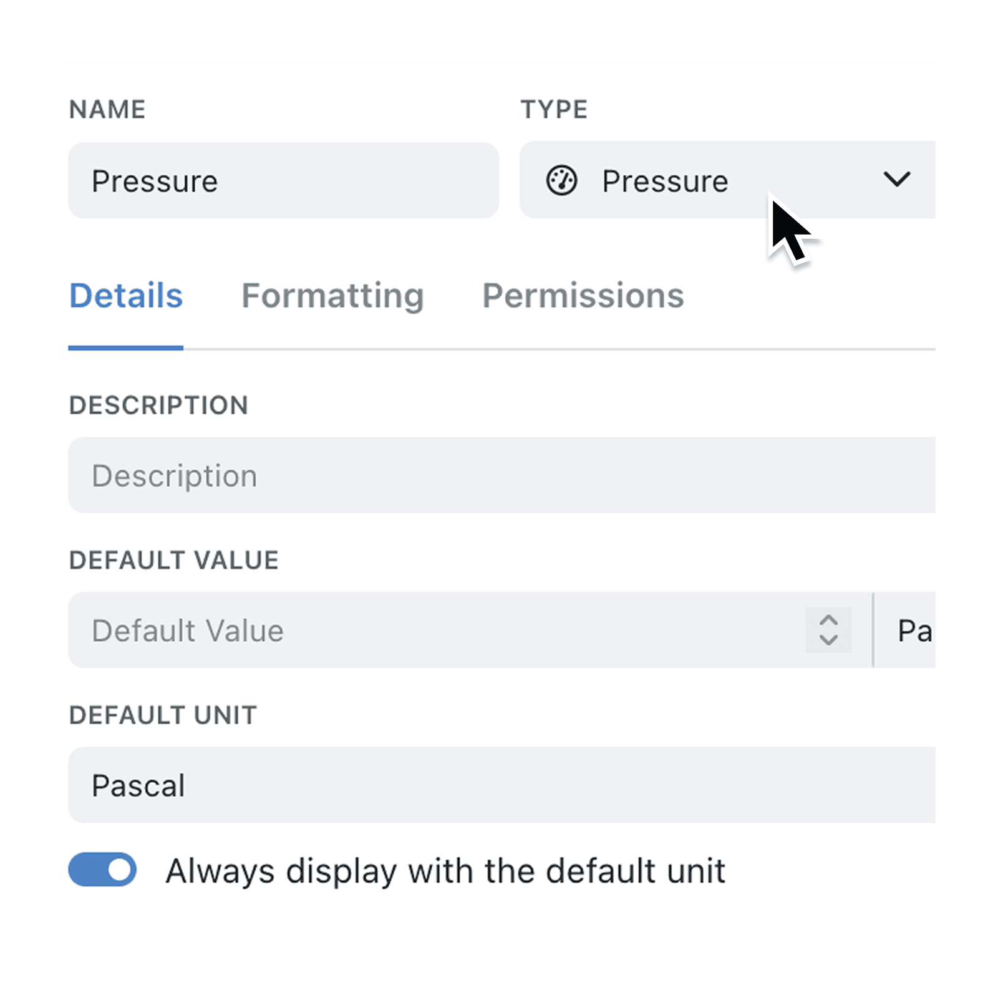Screen dimensions: 998x998
Task: Click the 'Always display with the default unit' label
Action: [445, 871]
